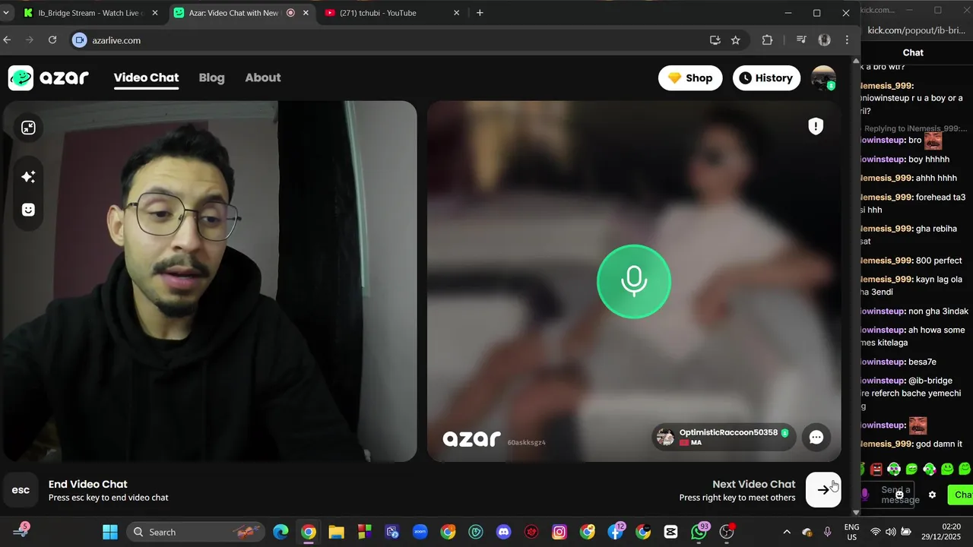Click the End Video Chat label

(x=88, y=484)
